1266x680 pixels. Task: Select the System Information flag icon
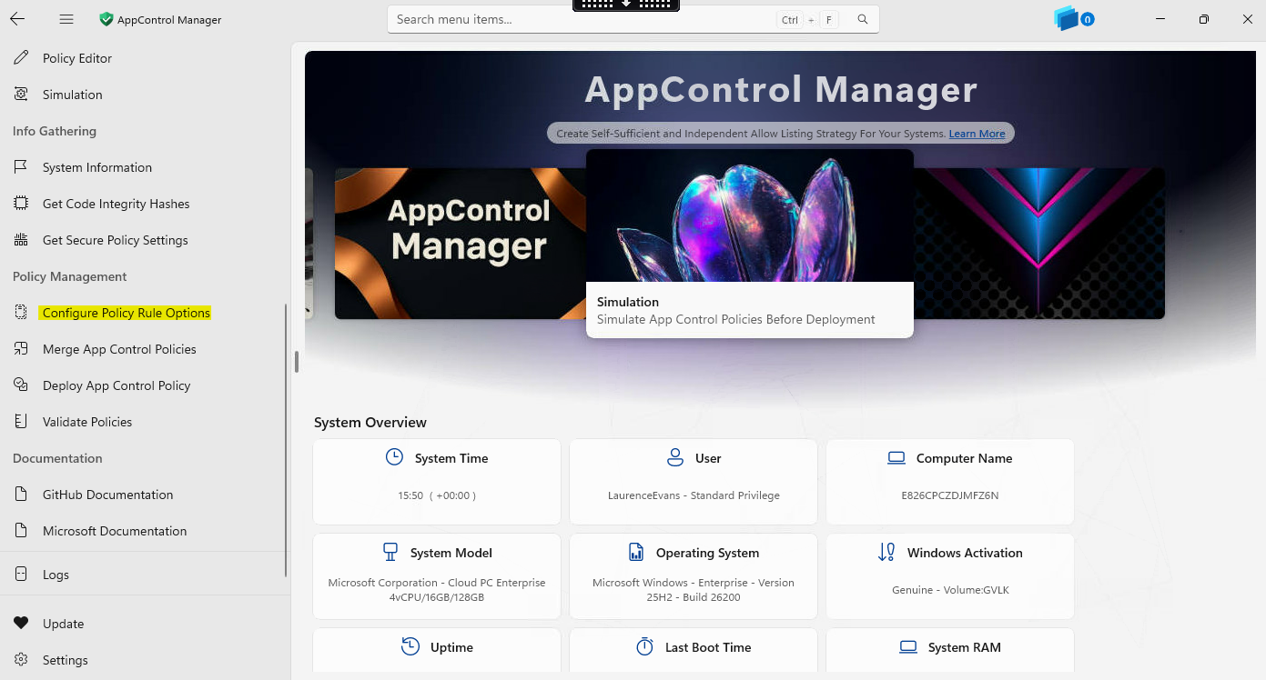tap(21, 167)
